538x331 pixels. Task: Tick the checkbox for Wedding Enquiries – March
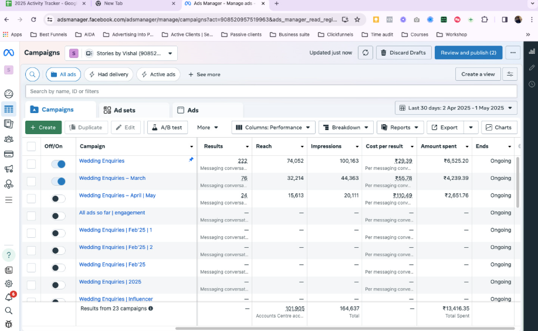31,182
